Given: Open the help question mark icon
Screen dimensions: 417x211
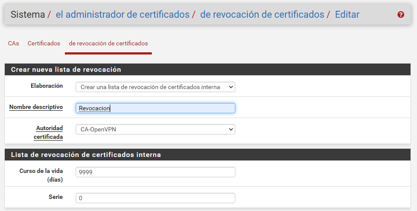Looking at the screenshot, I should tap(401, 15).
